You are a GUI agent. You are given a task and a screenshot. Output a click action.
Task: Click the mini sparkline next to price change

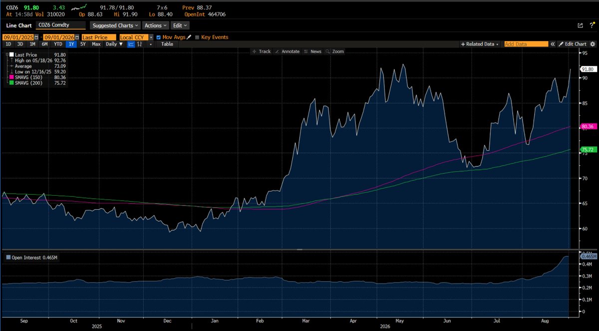(x=79, y=8)
